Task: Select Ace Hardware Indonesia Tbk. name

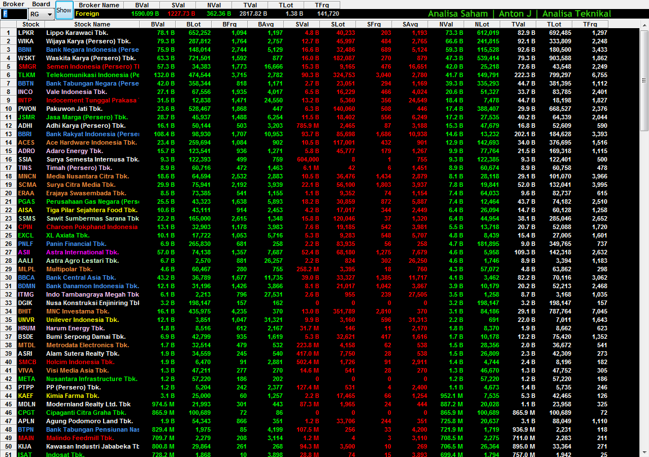Action: pyautogui.click(x=91, y=142)
